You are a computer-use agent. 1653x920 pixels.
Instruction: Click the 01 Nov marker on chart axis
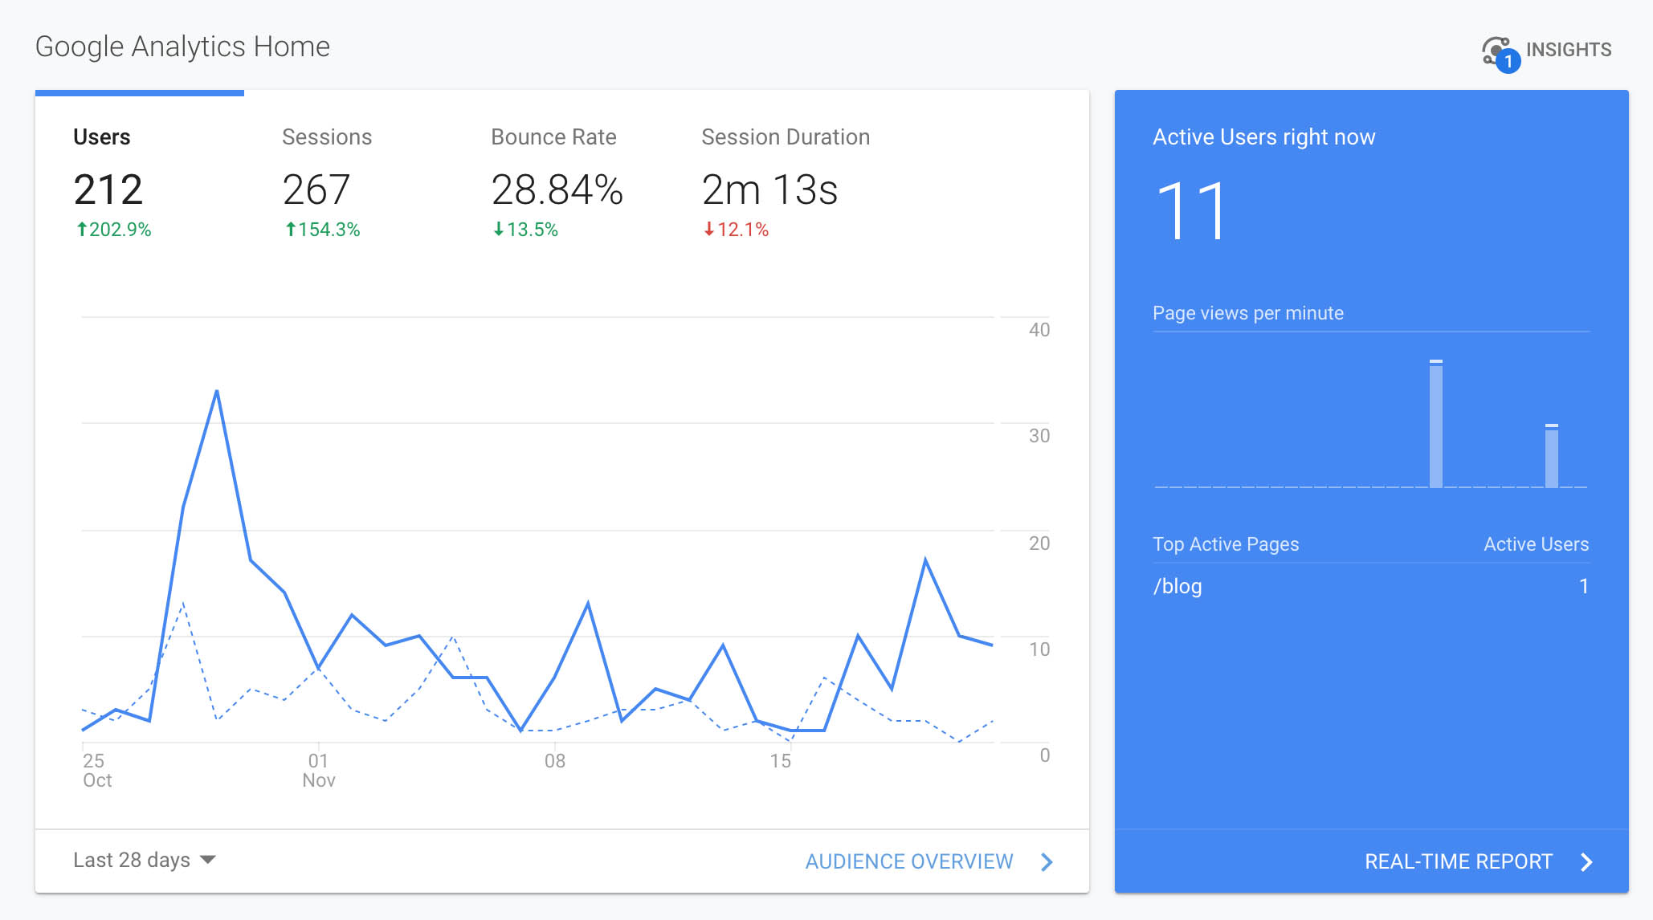click(x=319, y=770)
